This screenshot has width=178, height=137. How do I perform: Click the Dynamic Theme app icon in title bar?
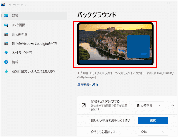click(x=3, y=5)
